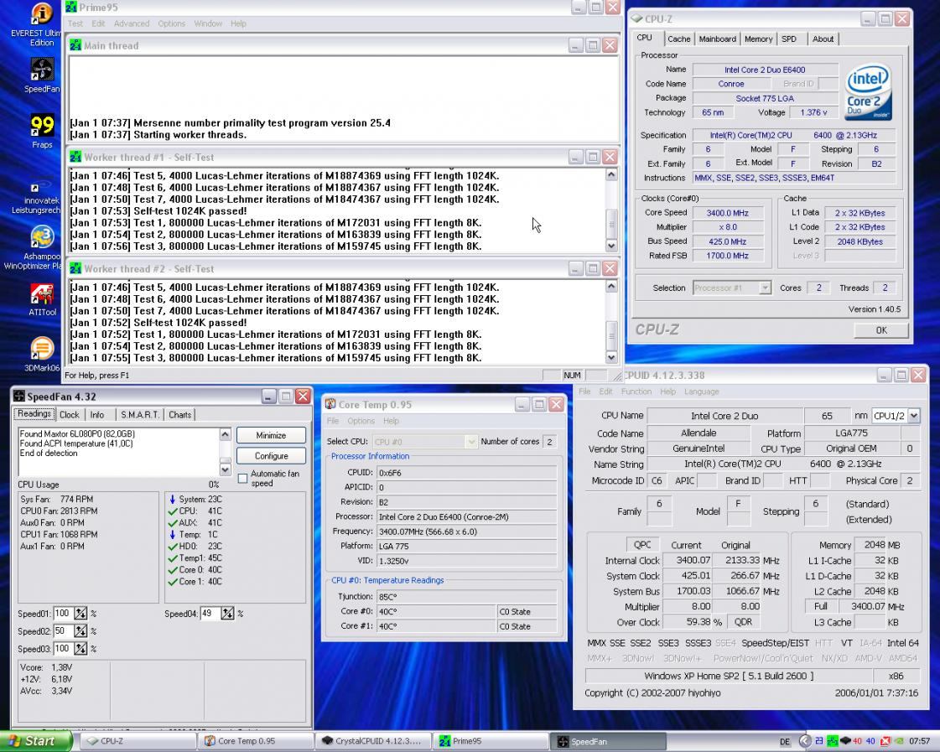Click the Speed04 value input field
The height and width of the screenshot is (752, 940).
point(210,614)
